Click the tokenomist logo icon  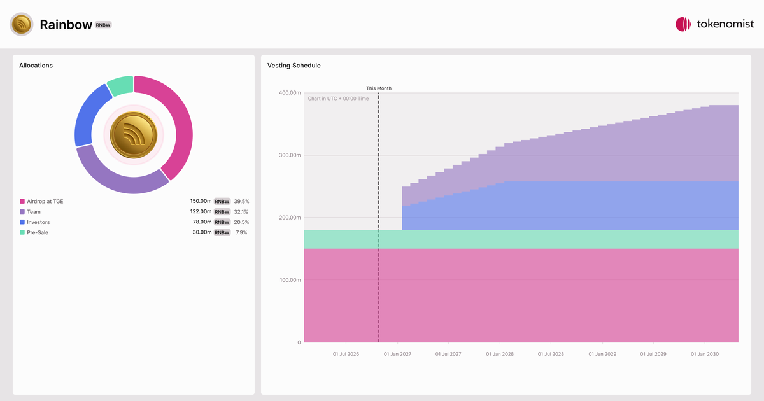tap(683, 24)
